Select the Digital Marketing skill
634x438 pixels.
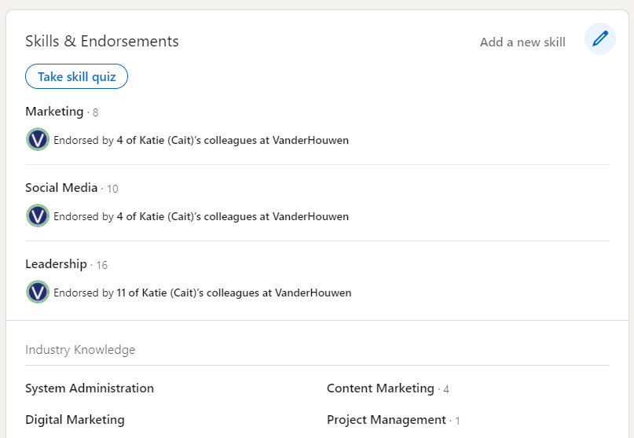75,420
